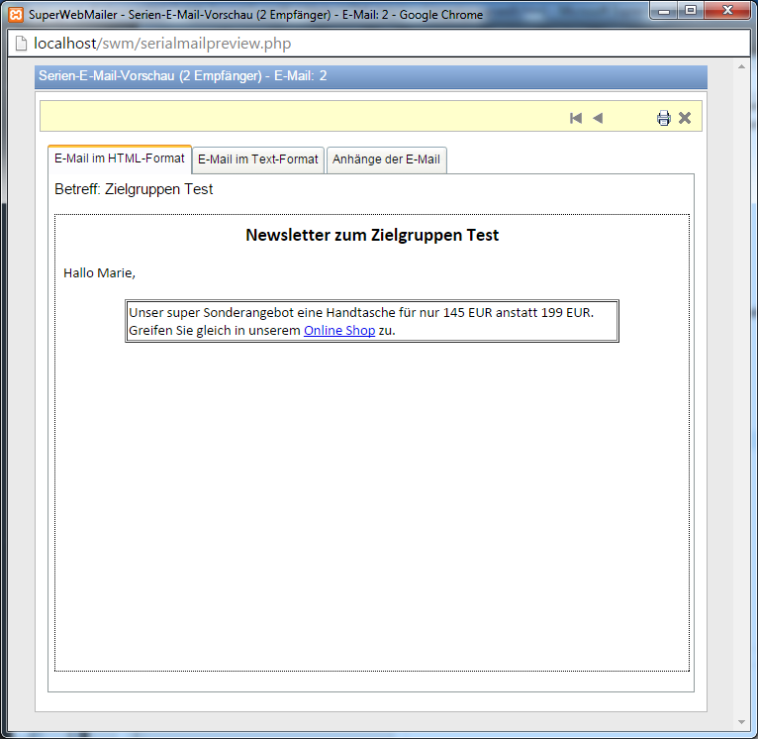Jump to the first email preview

pos(576,119)
